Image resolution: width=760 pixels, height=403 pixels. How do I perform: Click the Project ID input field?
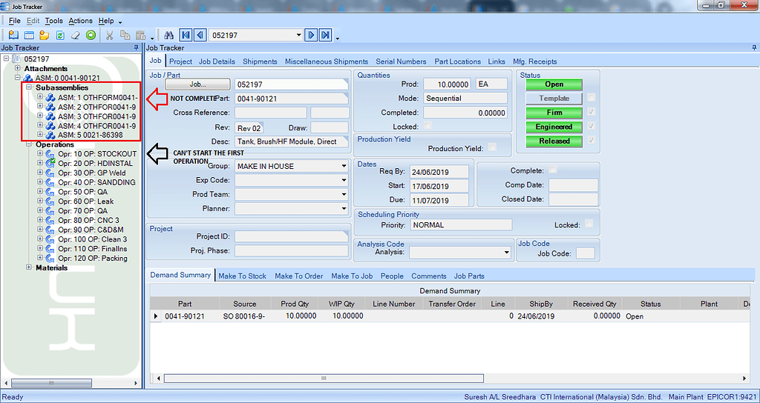pos(291,236)
